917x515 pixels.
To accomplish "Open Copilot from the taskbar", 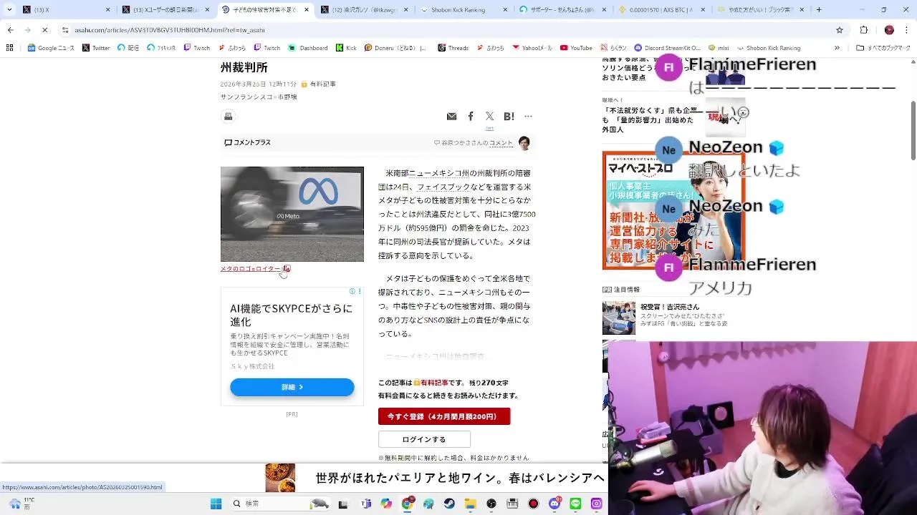I will coord(387,504).
